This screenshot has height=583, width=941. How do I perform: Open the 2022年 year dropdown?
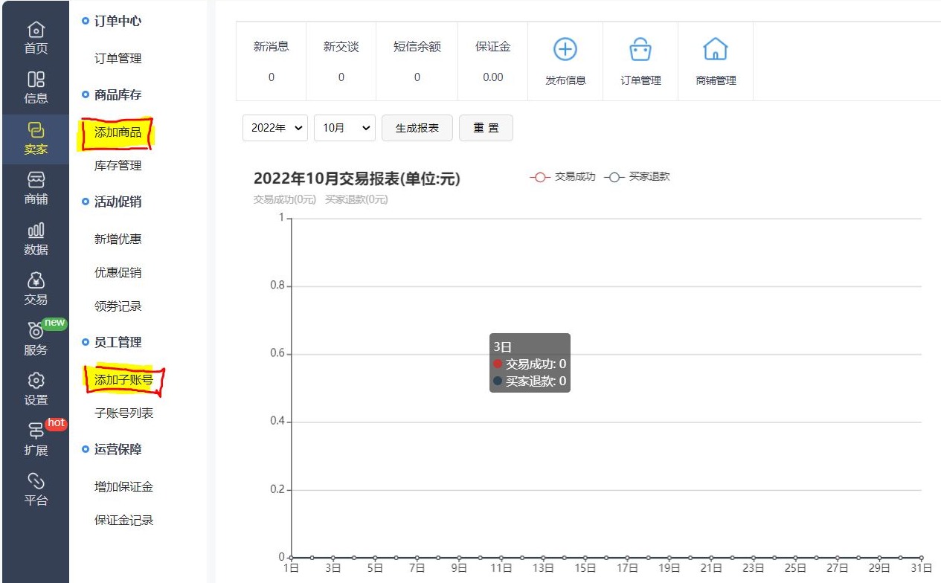275,128
